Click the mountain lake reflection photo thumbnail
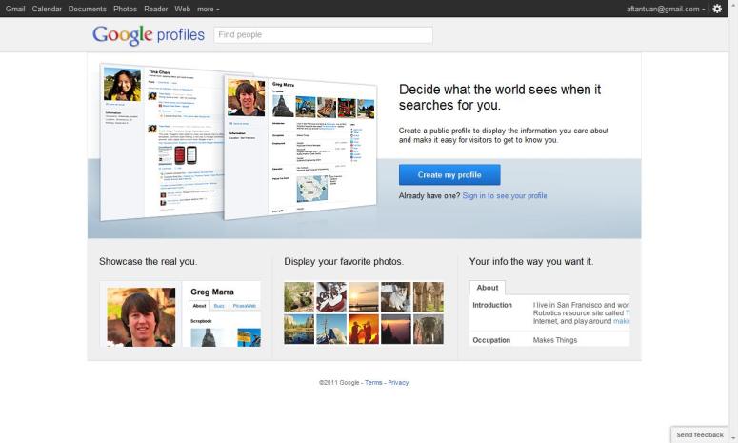The image size is (738, 443). (299, 329)
